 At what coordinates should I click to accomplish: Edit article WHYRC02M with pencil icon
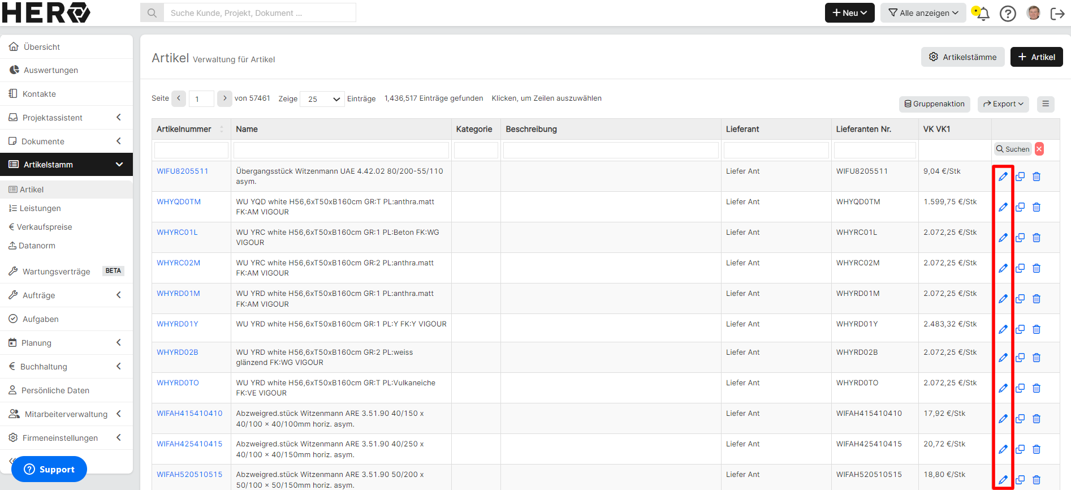coord(1003,268)
